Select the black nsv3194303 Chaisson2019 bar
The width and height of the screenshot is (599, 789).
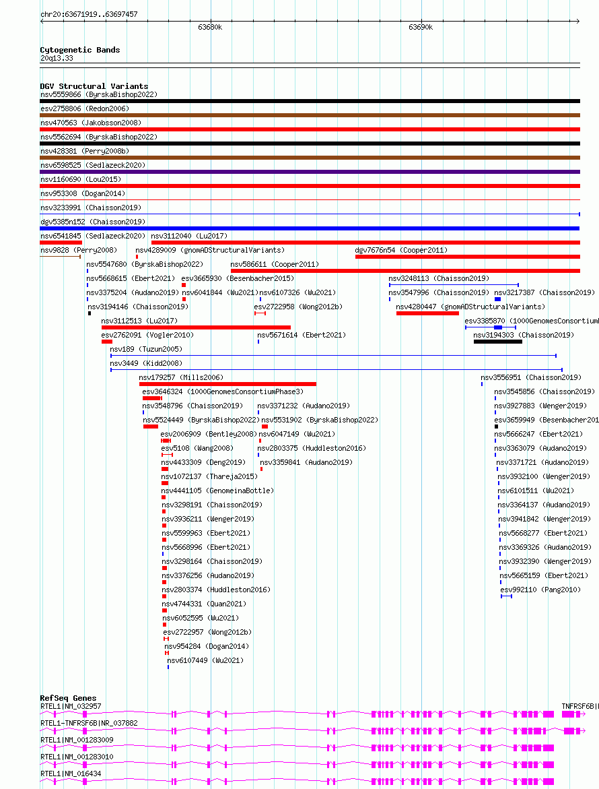coord(498,342)
